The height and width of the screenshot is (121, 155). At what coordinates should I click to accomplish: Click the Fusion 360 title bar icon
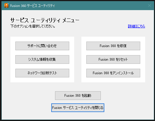(7, 5)
